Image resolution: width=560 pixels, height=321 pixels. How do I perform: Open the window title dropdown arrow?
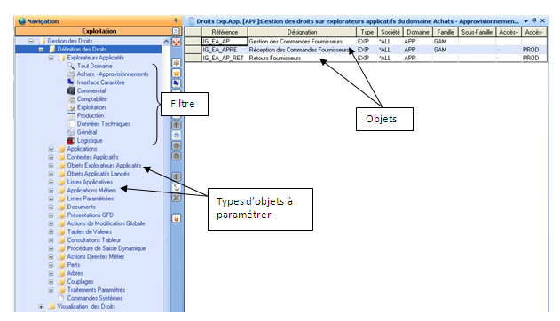pyautogui.click(x=526, y=21)
